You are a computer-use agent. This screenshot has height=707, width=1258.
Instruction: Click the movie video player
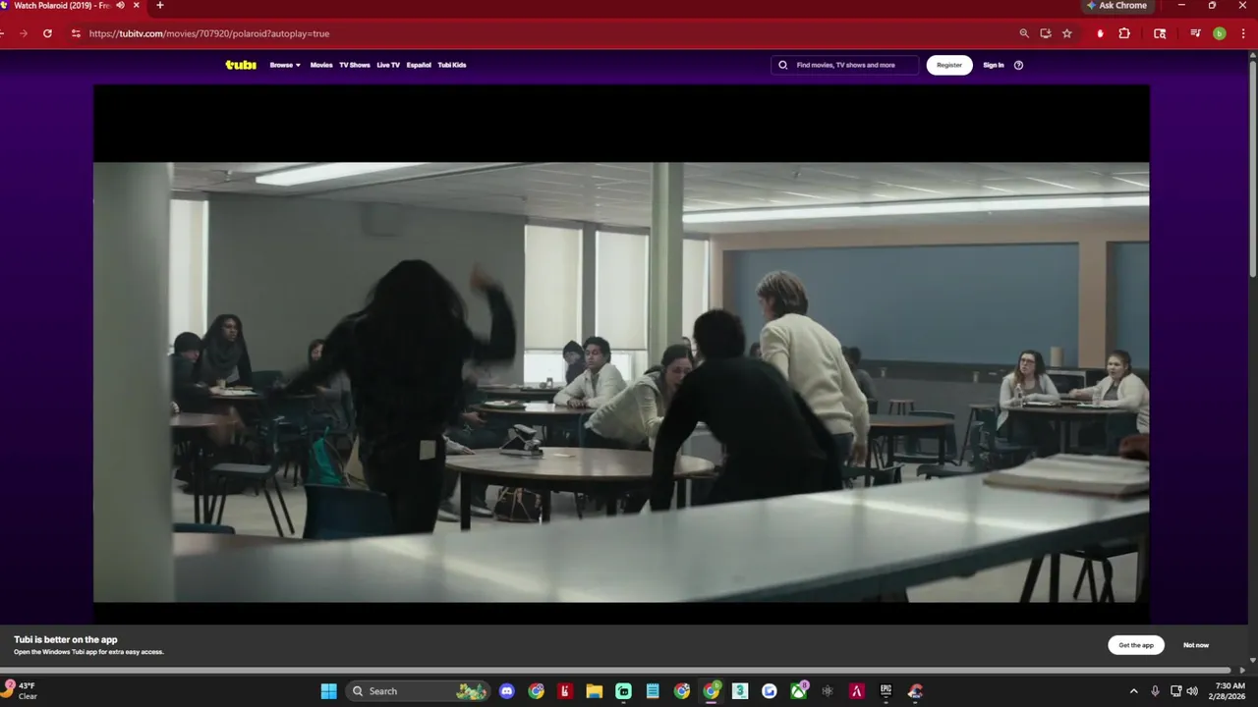[x=621, y=355]
